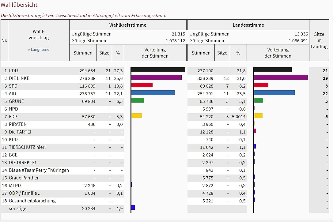The width and height of the screenshot is (333, 222).
Task: Select DIE LINKE's Landtag seat count 29
Action: 325,78
